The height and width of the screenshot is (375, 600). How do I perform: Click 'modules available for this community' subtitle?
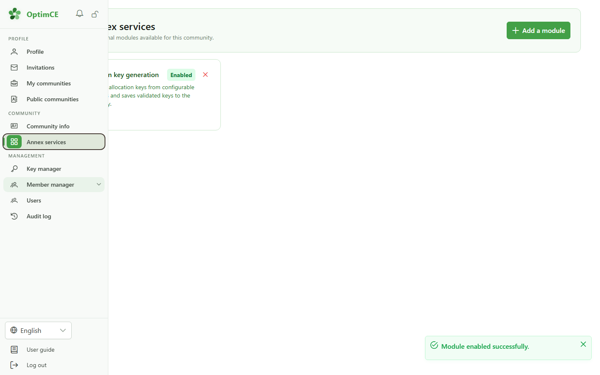pyautogui.click(x=161, y=37)
